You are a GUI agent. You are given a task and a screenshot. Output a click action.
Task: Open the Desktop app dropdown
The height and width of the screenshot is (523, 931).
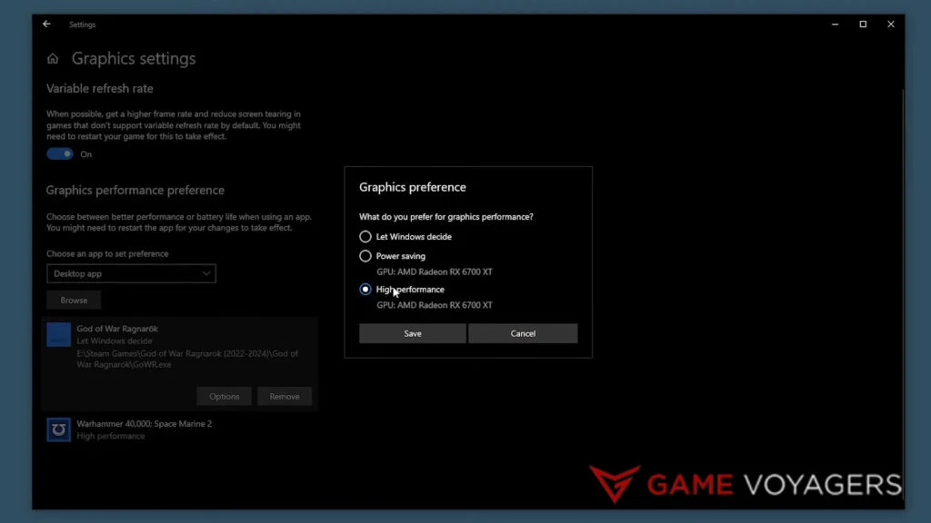click(x=131, y=274)
